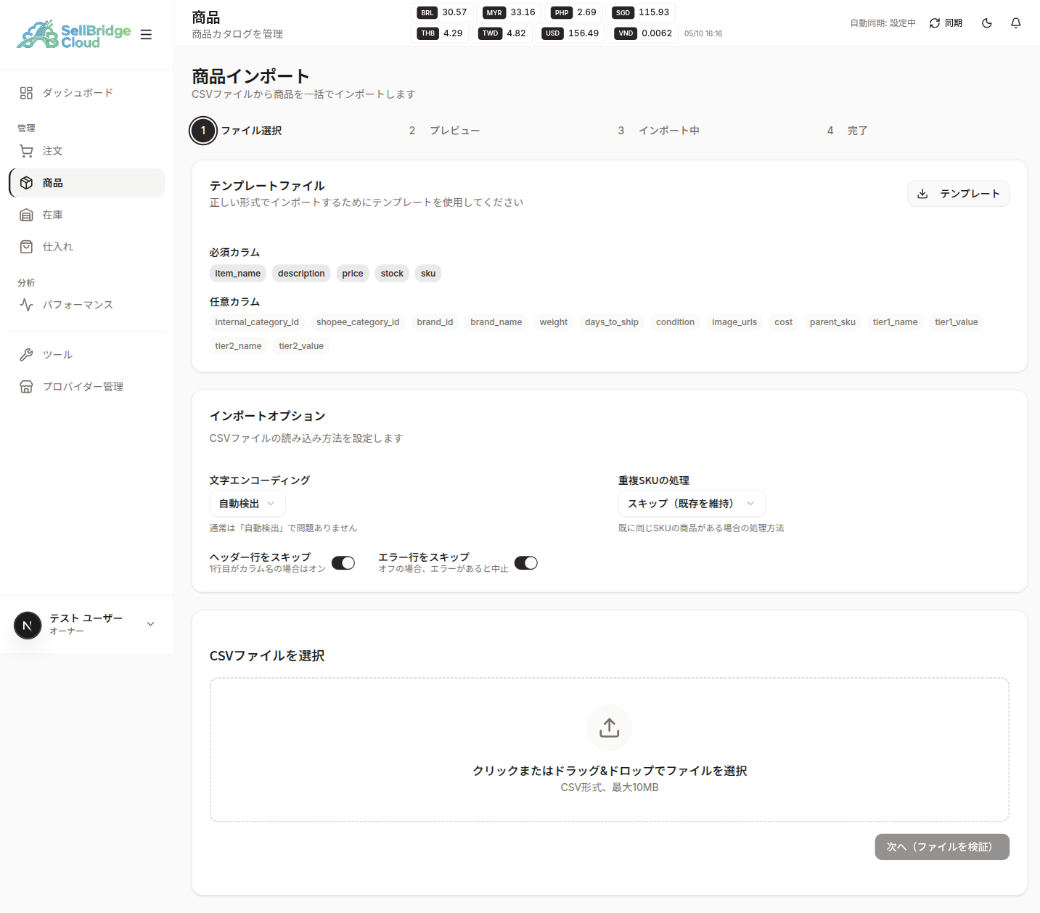Click the BRL exchange rate badge

tap(442, 12)
